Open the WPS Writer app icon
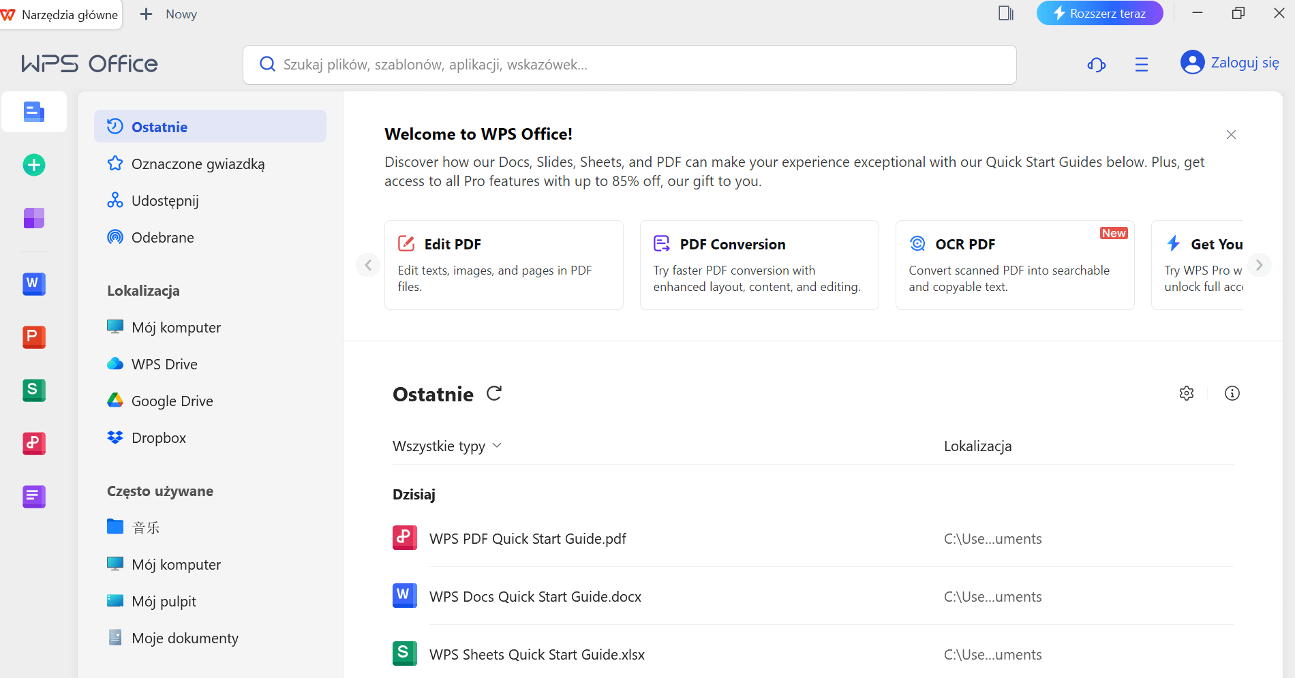The height and width of the screenshot is (678, 1295). 33,284
